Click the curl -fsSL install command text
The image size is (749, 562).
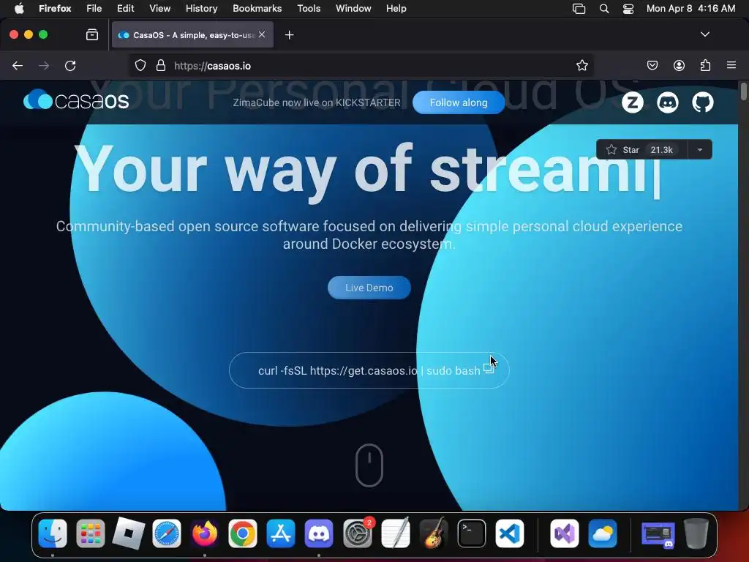tap(369, 371)
